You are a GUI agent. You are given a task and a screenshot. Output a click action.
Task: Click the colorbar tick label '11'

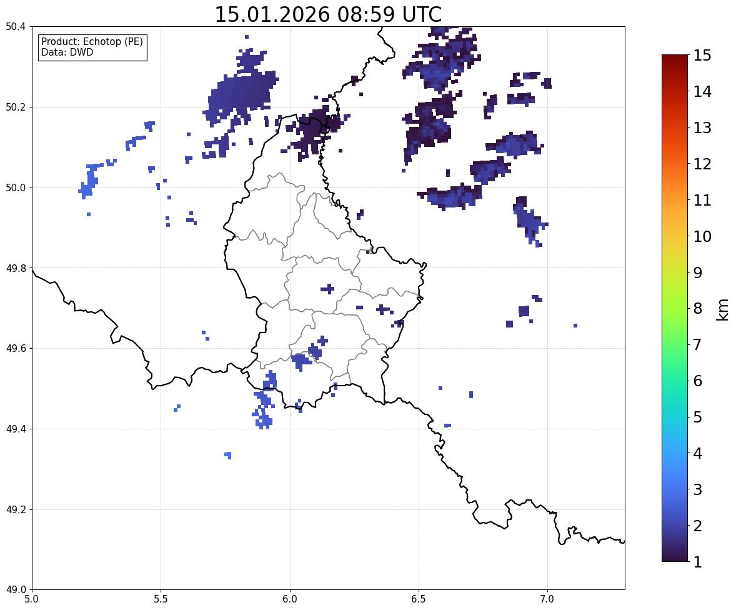(702, 200)
